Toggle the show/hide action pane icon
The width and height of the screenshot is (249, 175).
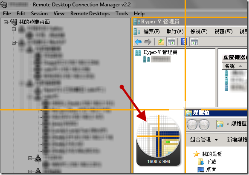coord(194,42)
